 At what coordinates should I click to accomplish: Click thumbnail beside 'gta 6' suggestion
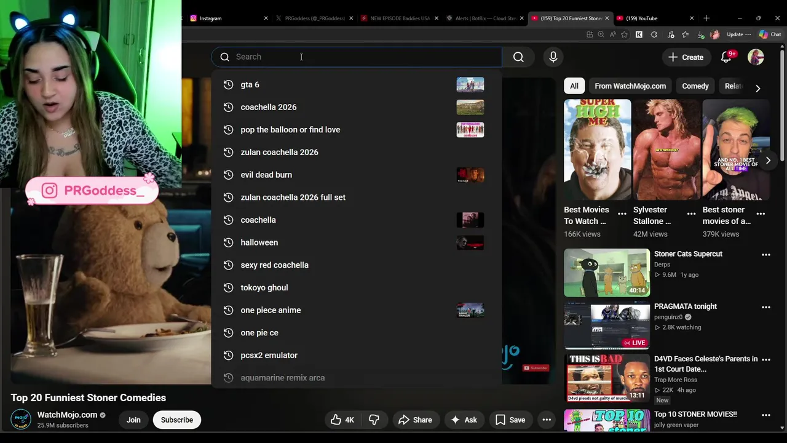click(470, 84)
